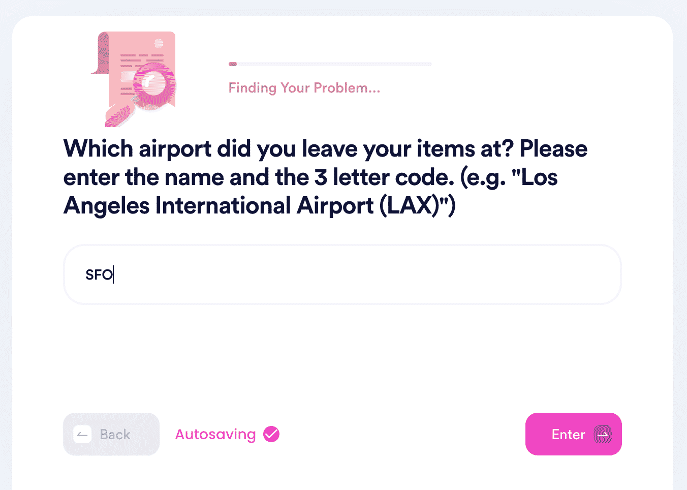Click the hand holding the magnifier
Viewport: 687px width, 490px height.
tap(118, 115)
